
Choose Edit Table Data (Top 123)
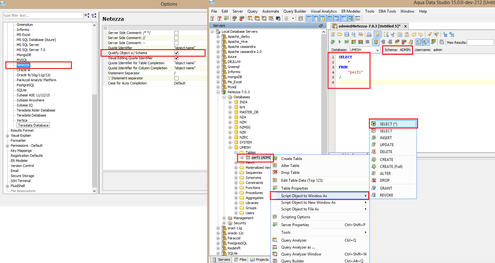point(320,180)
